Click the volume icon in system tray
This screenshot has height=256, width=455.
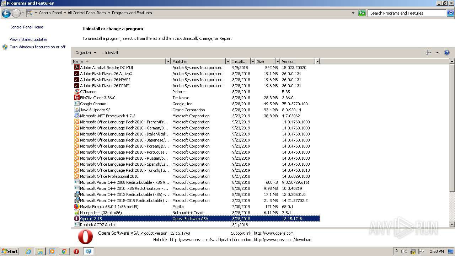(x=404, y=251)
